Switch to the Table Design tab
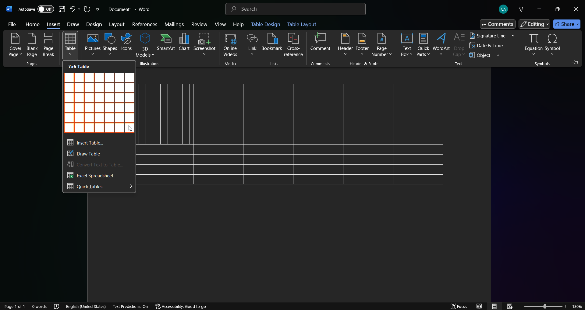 (x=265, y=24)
